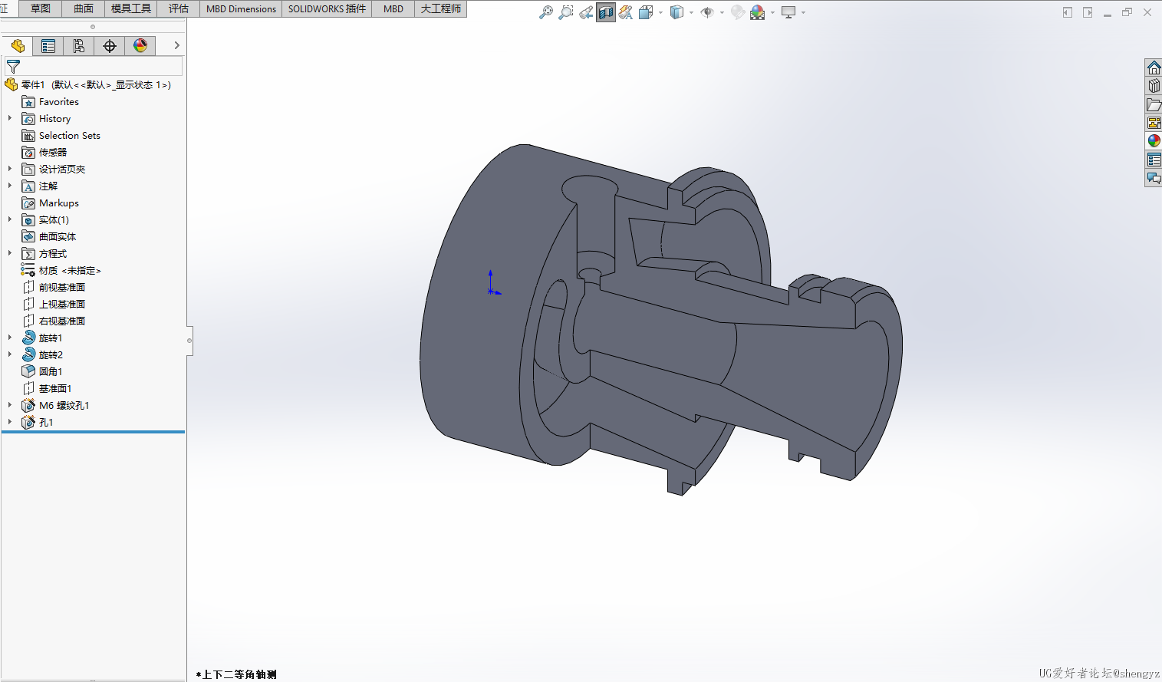1162x682 pixels.
Task: Open SOLIDWORKS Resources home icon
Action: tap(1154, 68)
